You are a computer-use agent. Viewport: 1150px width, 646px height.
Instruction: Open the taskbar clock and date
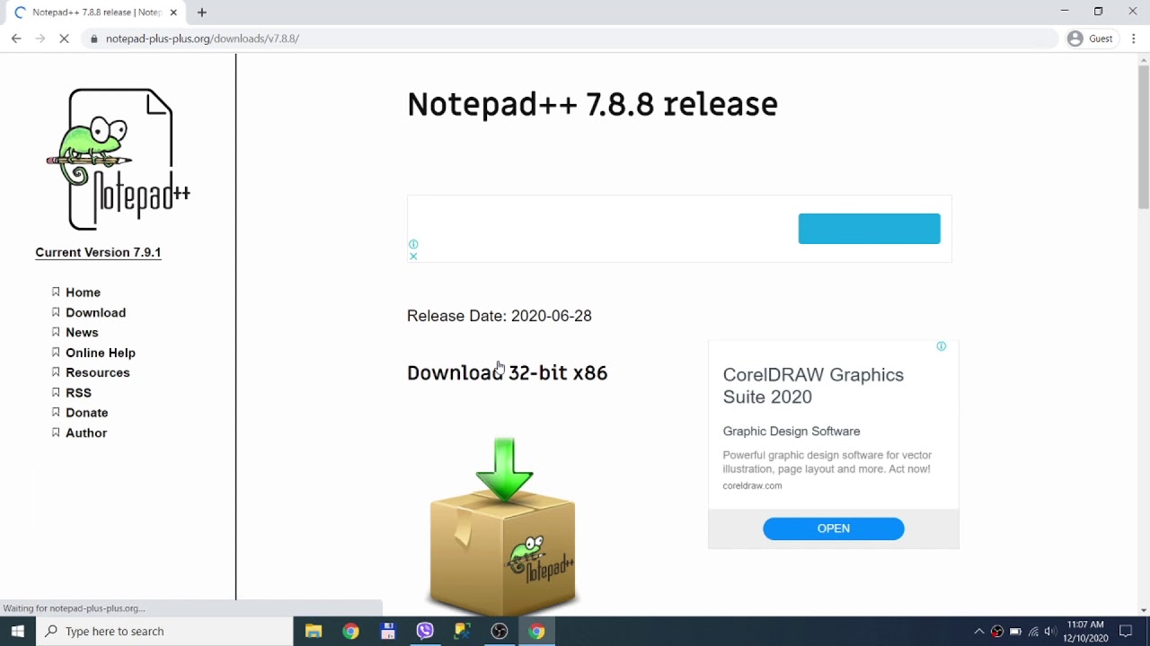coord(1085,632)
